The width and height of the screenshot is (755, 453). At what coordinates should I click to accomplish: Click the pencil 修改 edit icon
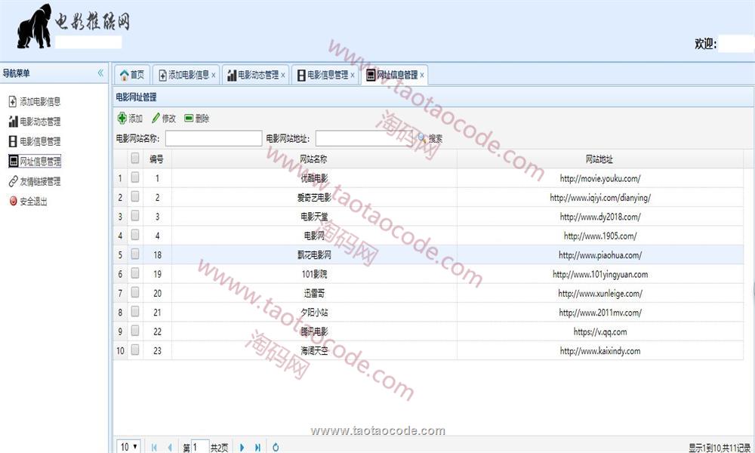[156, 119]
